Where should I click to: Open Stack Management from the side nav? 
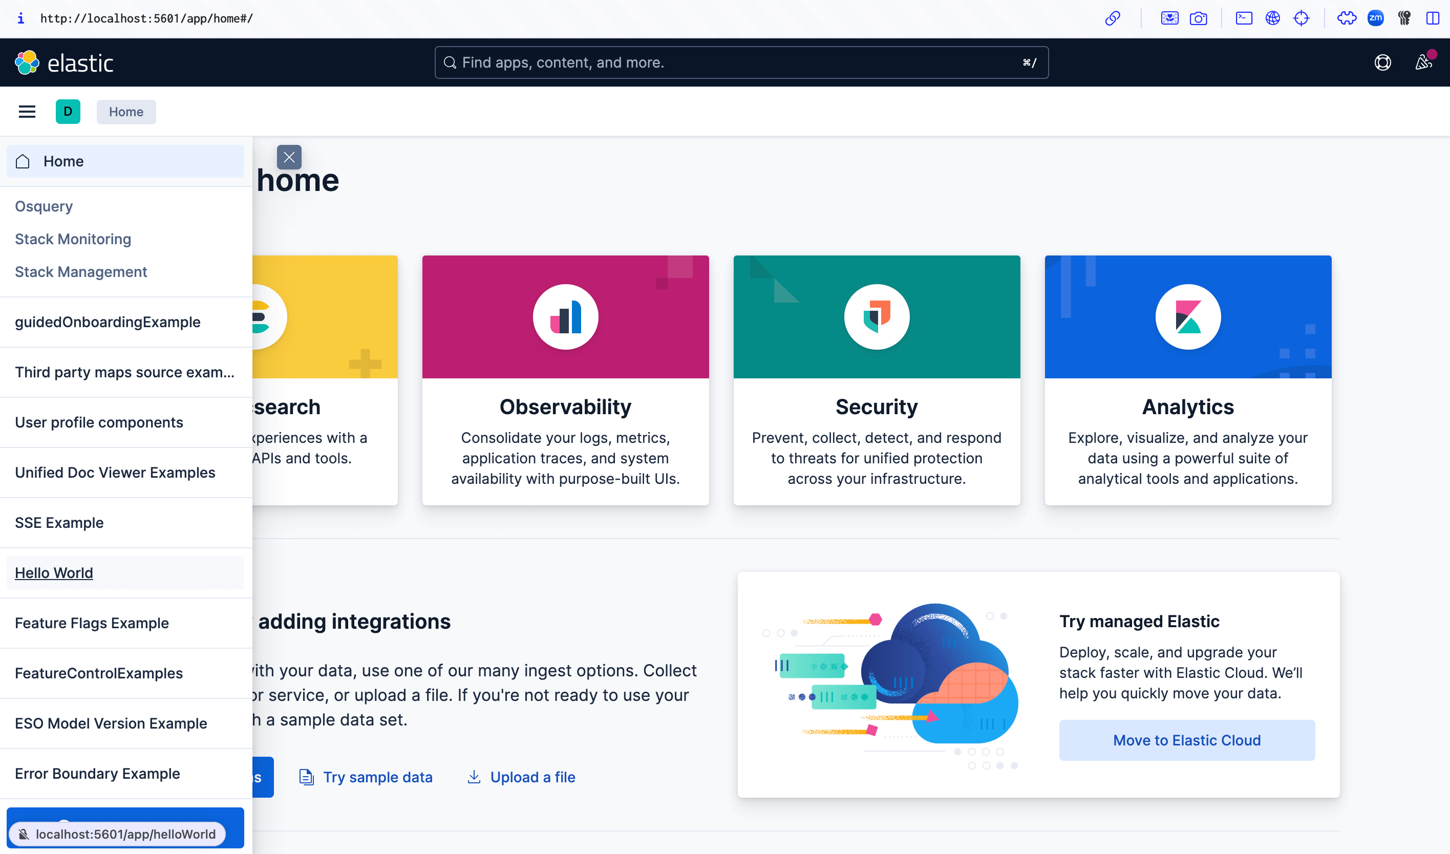point(81,272)
